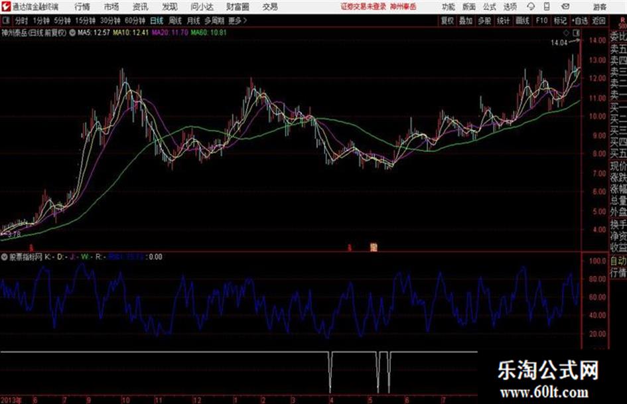This screenshot has width=627, height=404.
Task: Open the 财富圈 menu
Action: pyautogui.click(x=238, y=7)
